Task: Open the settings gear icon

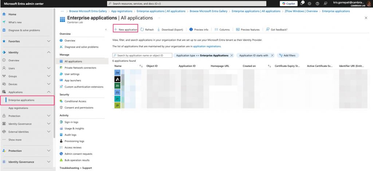Action: point(310,4)
